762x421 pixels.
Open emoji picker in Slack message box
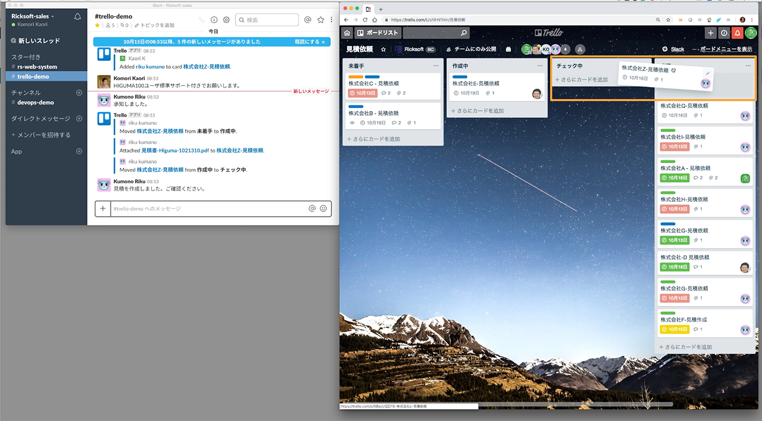tap(323, 208)
